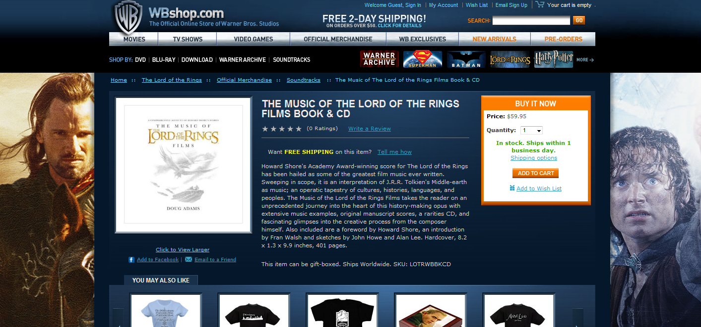
Task: Click the email envelope icon
Action: [x=189, y=259]
